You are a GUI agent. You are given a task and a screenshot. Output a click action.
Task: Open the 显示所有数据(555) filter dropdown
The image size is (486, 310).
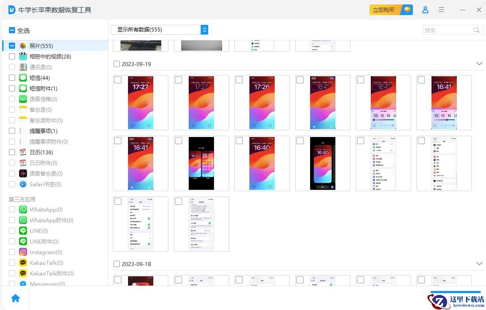pos(159,30)
